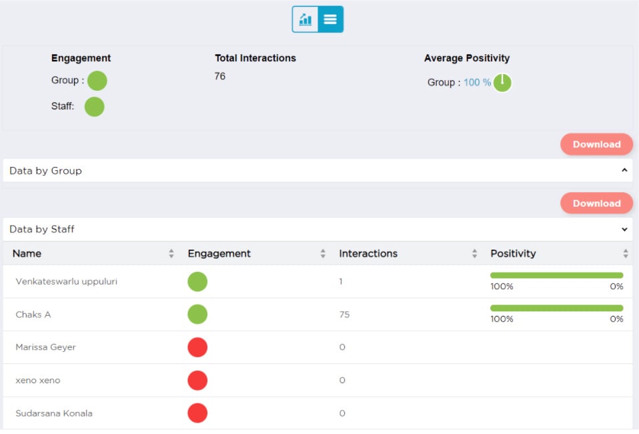This screenshot has width=639, height=434.
Task: Click the Group engagement green indicator
Action: (x=97, y=80)
